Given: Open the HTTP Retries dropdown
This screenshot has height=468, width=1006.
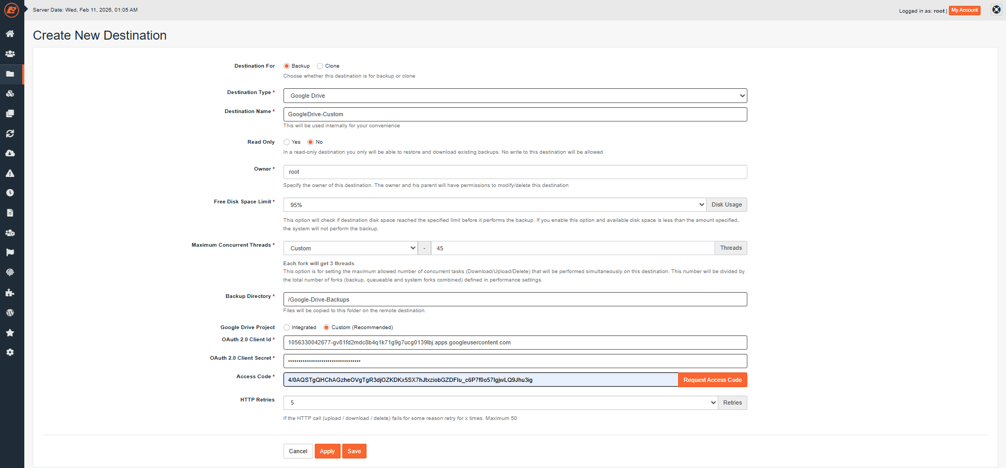Looking at the screenshot, I should 500,403.
